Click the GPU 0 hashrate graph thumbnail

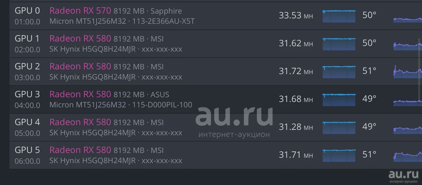pos(339,16)
